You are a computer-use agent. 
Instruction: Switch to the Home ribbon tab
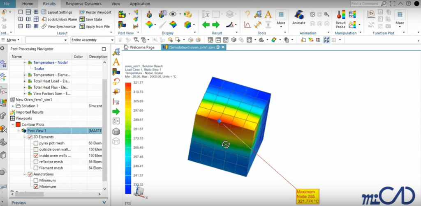[x=28, y=4]
